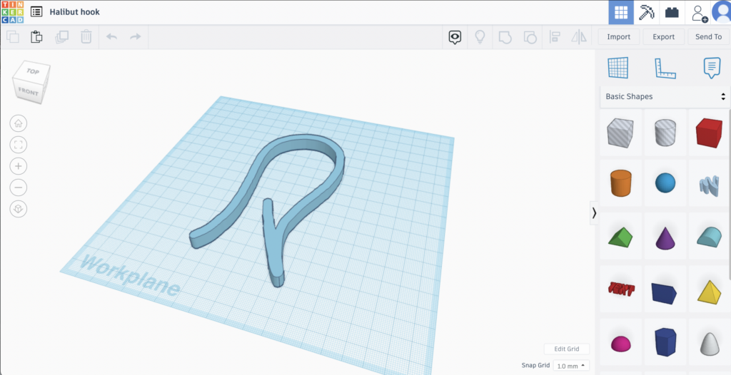Click the Zoom out minus icon
The width and height of the screenshot is (731, 375).
19,187
